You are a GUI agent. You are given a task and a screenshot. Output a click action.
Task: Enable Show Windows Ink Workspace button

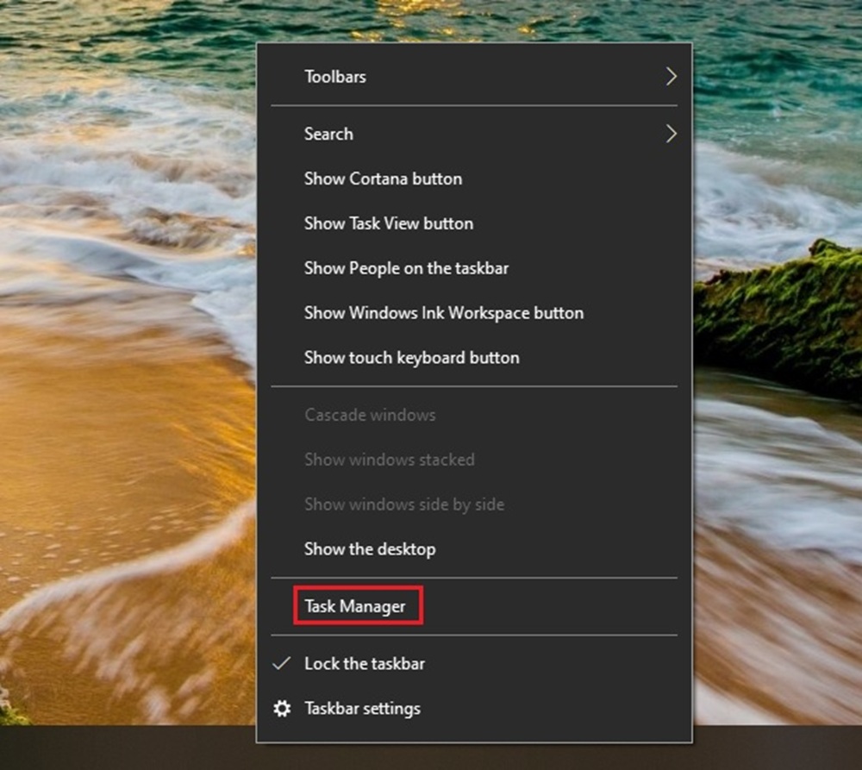tap(443, 314)
